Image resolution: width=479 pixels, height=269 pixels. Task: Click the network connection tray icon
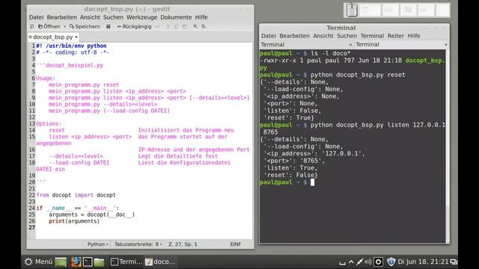(x=360, y=262)
